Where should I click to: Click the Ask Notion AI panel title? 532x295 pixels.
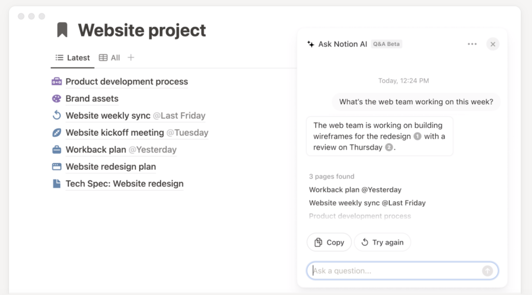[343, 44]
